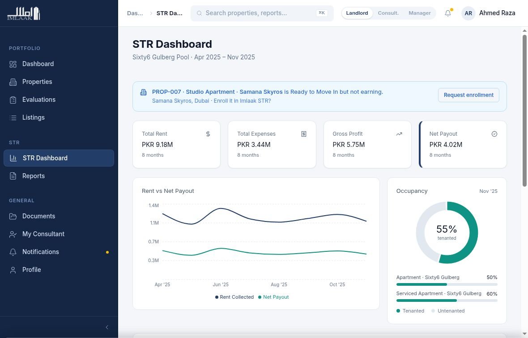
Task: Click the STR Dashboard chart icon
Action: coord(13,158)
